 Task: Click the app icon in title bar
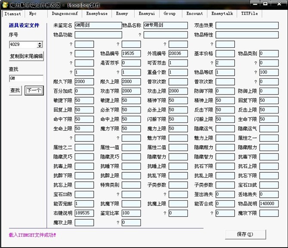click(x=5, y=5)
